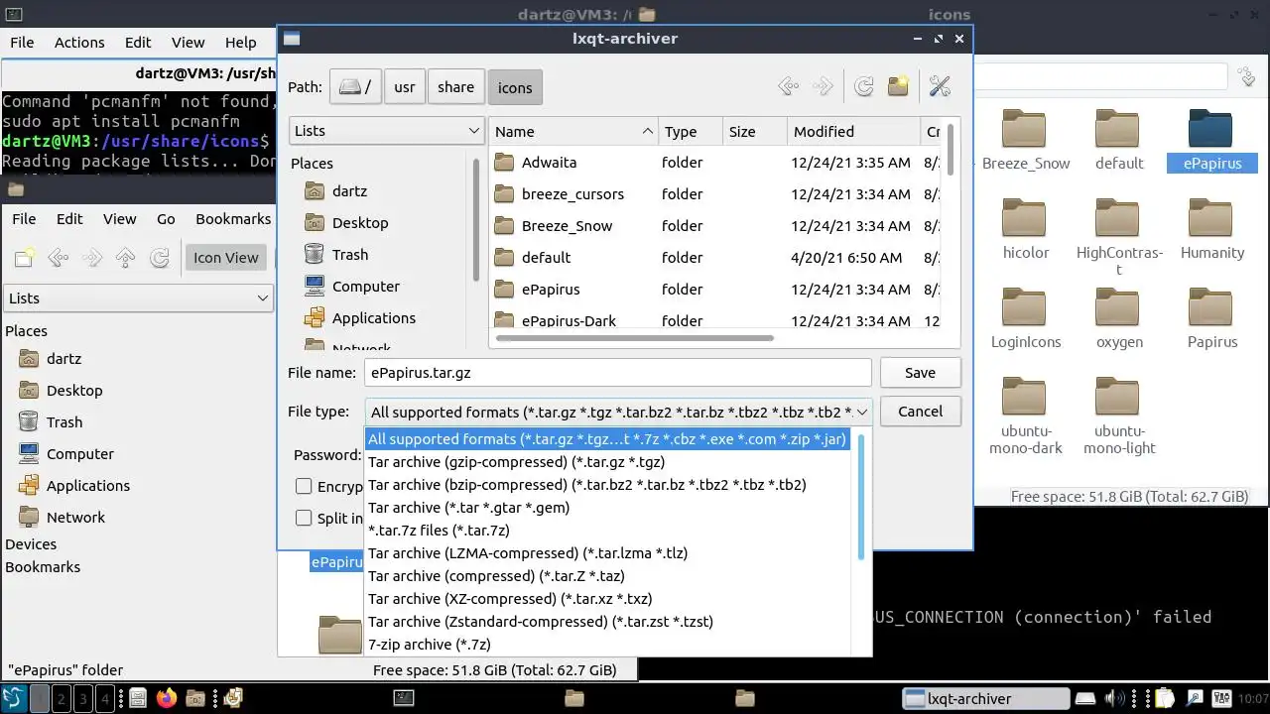This screenshot has width=1270, height=714.
Task: Choose Tar archive (*.tar *.gtar *.gem)
Action: (x=607, y=508)
